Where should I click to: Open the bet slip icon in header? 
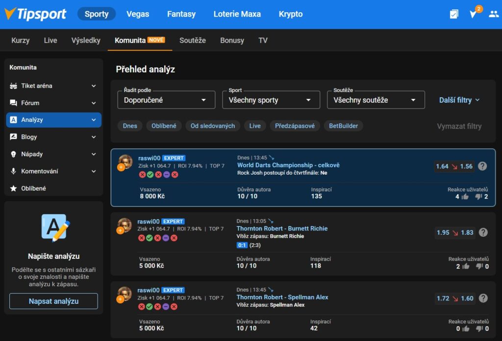click(x=454, y=14)
